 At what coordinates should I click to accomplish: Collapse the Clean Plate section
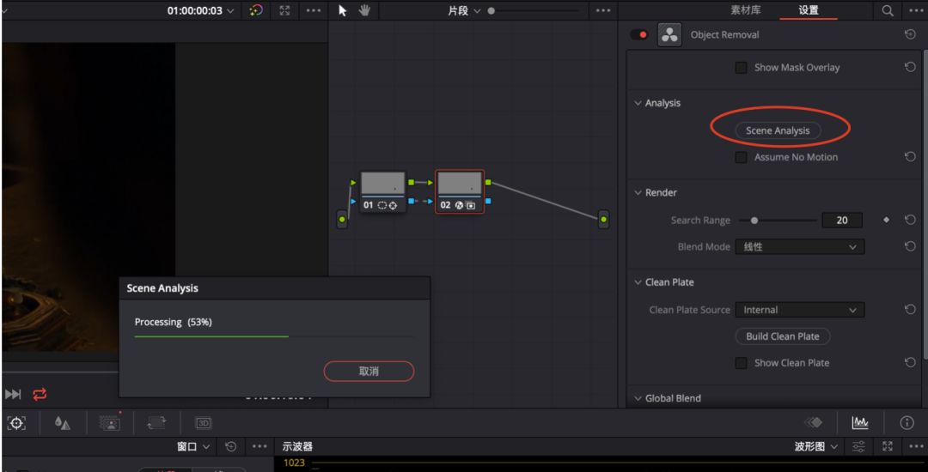tap(638, 282)
